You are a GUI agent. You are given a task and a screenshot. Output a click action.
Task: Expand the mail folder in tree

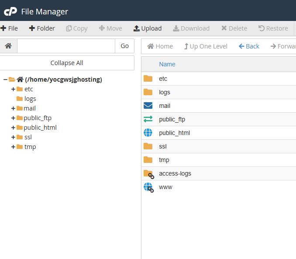[13, 108]
